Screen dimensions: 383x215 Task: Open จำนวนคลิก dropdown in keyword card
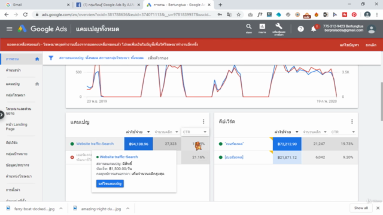[315, 132]
